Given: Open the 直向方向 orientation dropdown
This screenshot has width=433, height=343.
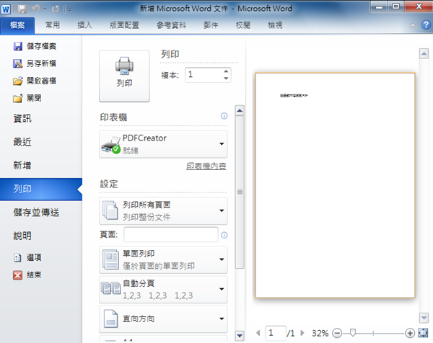Looking at the screenshot, I should point(163,319).
